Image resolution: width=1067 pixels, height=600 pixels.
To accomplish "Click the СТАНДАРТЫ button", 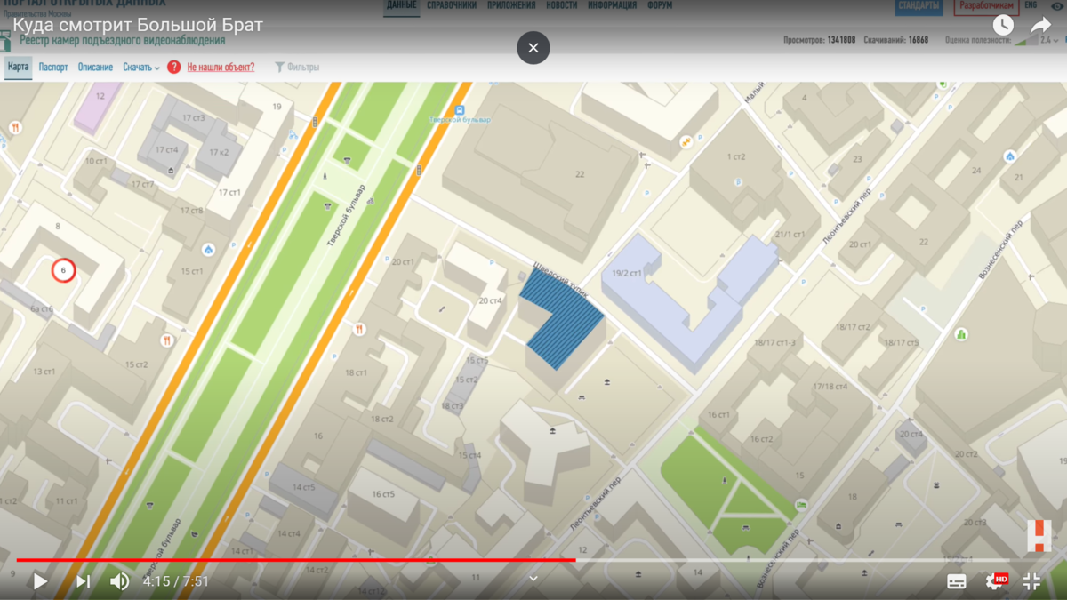I will point(919,6).
